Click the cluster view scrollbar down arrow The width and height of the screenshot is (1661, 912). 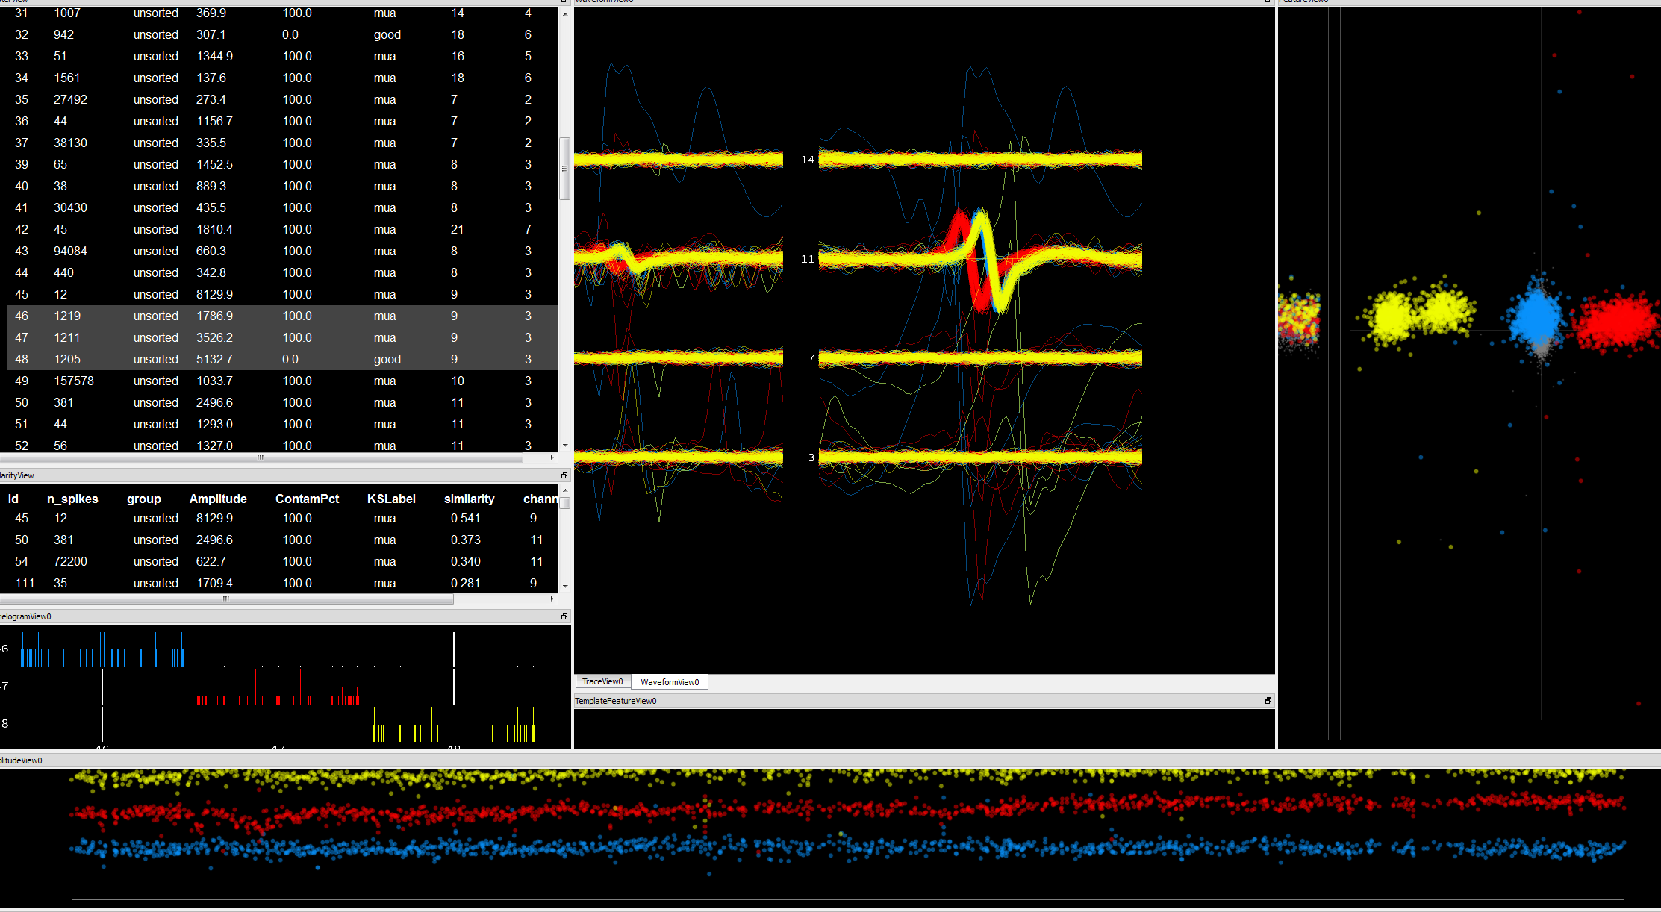tap(565, 446)
